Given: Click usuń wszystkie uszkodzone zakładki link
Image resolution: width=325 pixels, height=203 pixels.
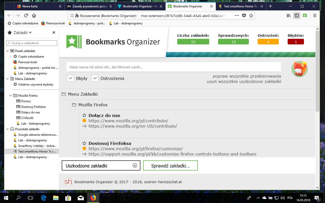Looking at the screenshot, I should point(244,82).
